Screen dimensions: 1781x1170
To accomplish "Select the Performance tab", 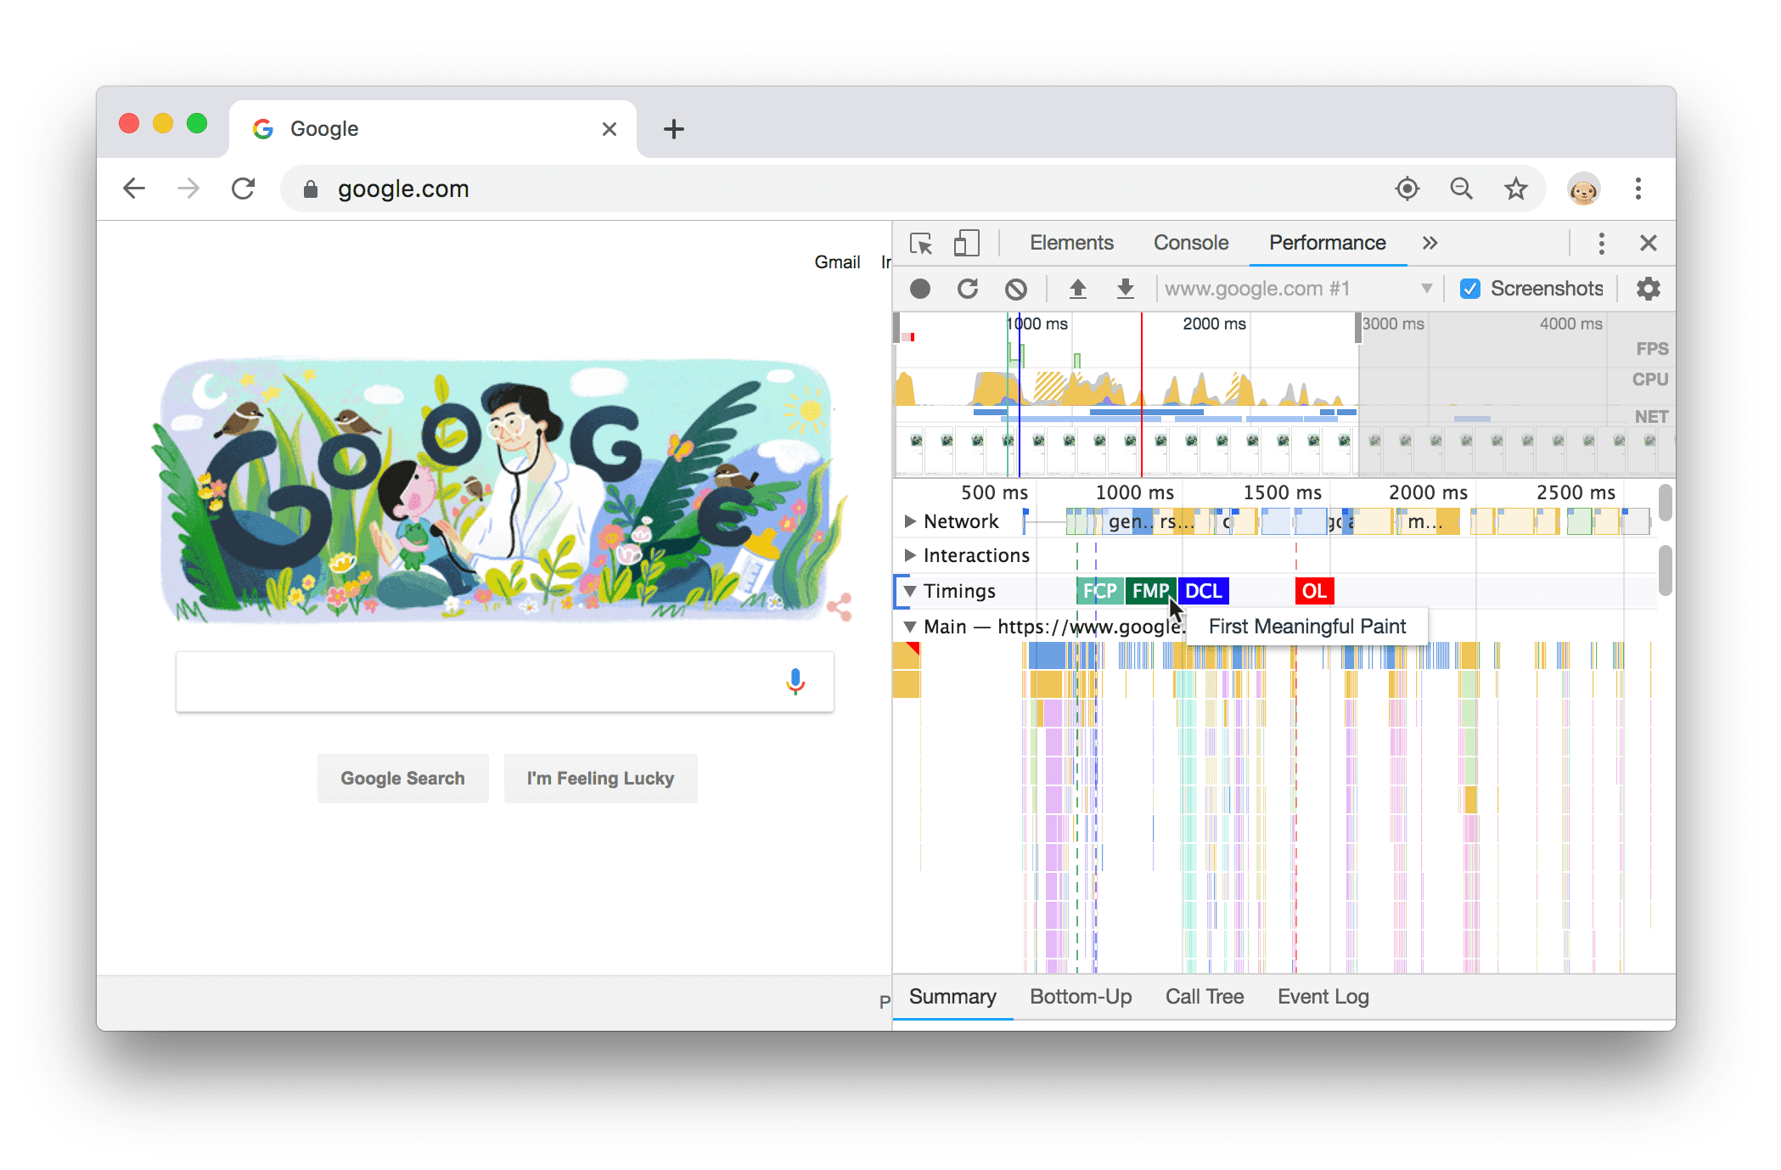I will click(x=1324, y=242).
